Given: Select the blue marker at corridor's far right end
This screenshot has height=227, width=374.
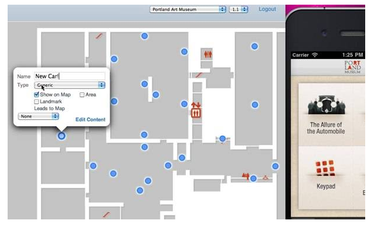Looking at the screenshot, I should [x=276, y=166].
